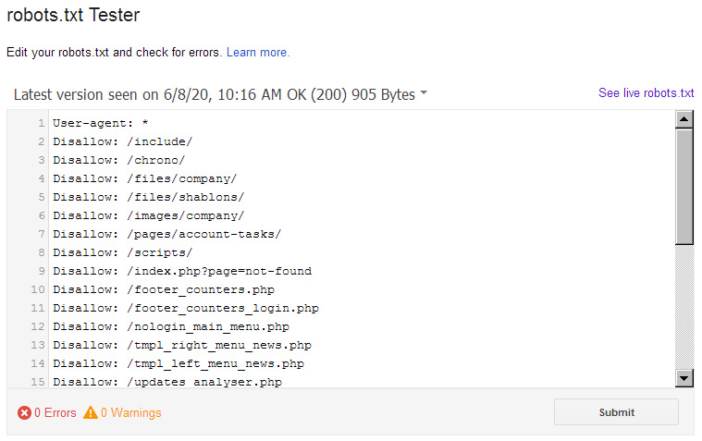Click line number 9 in gutter

point(42,271)
